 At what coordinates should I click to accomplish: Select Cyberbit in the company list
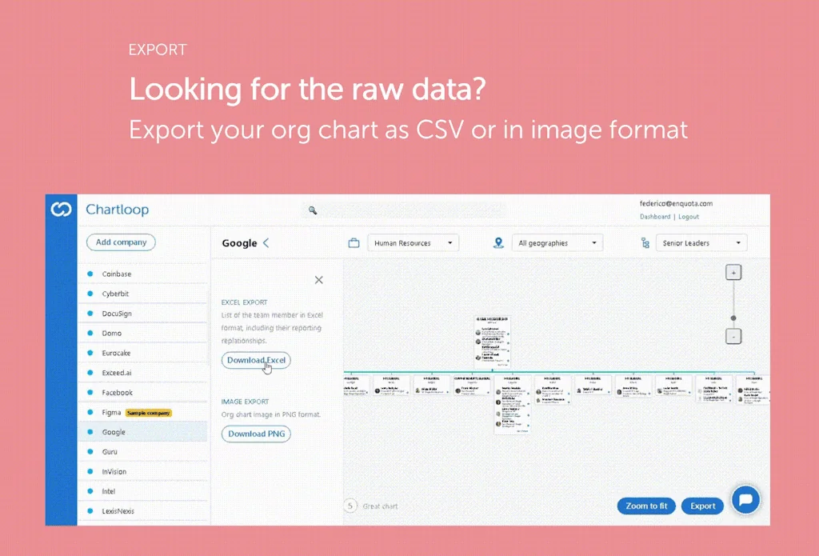tap(142, 294)
